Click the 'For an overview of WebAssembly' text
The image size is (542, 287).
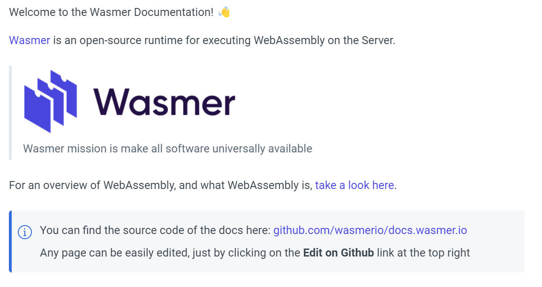tap(92, 185)
